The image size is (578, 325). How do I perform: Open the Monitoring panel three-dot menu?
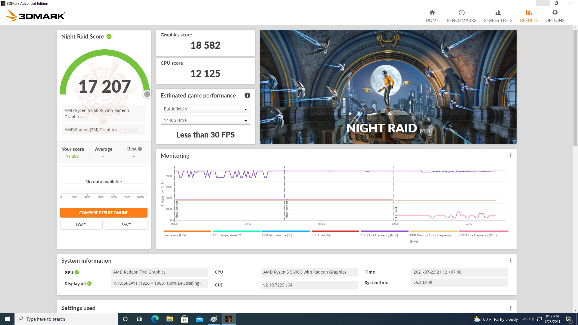(x=510, y=156)
